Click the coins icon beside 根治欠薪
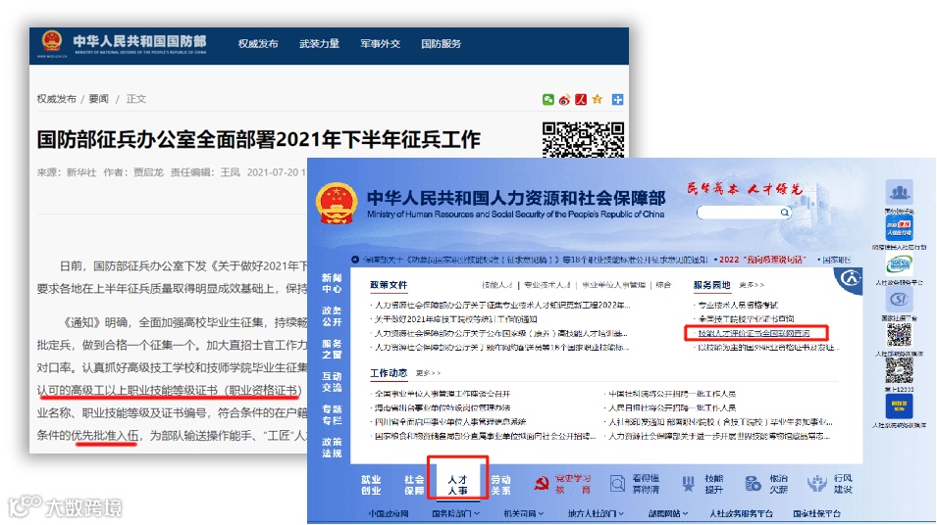The width and height of the screenshot is (937, 525). pyautogui.click(x=753, y=483)
